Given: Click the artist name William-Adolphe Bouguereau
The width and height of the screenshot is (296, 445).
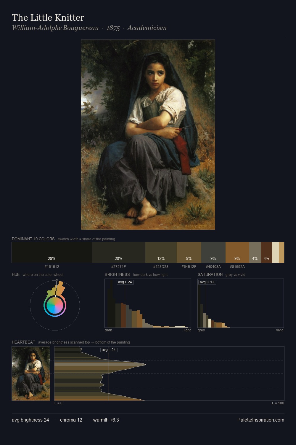Looking at the screenshot, I should [x=55, y=28].
